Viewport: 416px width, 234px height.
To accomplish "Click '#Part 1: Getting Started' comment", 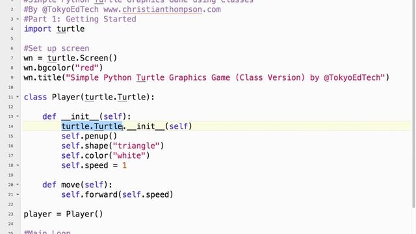I will pyautogui.click(x=80, y=19).
